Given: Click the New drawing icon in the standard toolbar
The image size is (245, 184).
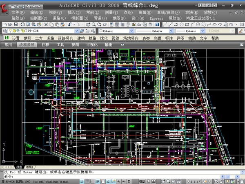Looking at the screenshot, I should pos(5,25).
